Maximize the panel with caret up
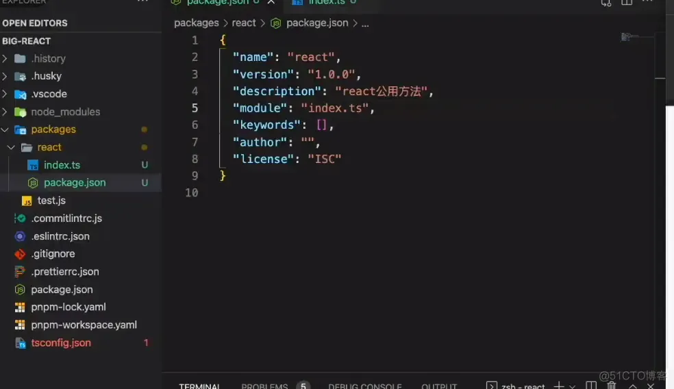Screen dimensions: 674x389 tap(633, 386)
